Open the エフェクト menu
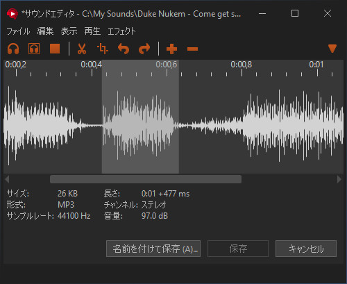347x284 pixels. point(121,31)
